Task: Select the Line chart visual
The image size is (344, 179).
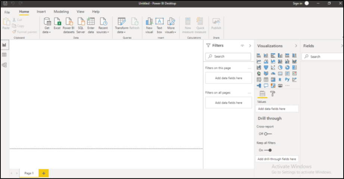Action: 259,61
